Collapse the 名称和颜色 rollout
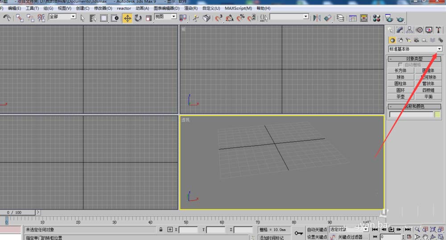Image resolution: width=446 pixels, height=240 pixels. point(414,106)
